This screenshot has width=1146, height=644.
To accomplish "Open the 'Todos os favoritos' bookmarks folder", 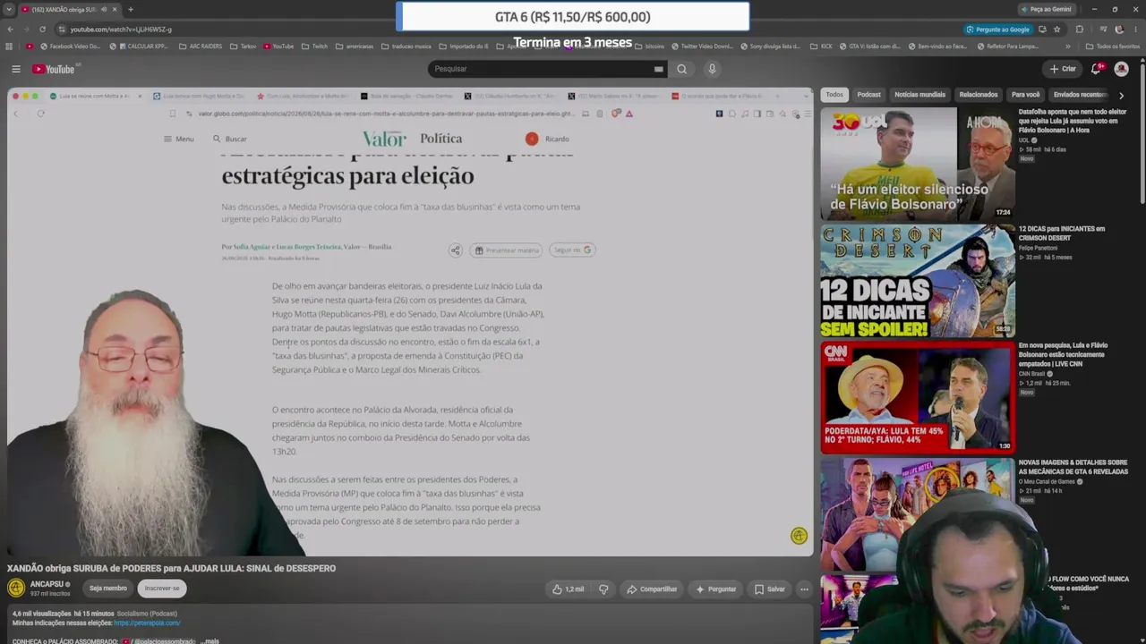I will coord(1114,47).
